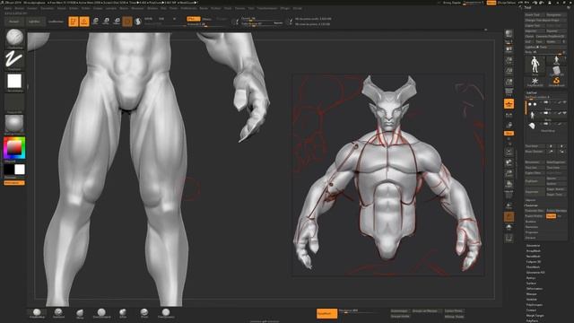The width and height of the screenshot is (574, 323).
Task: Expand the Deformation subpalette
Action: click(535, 289)
